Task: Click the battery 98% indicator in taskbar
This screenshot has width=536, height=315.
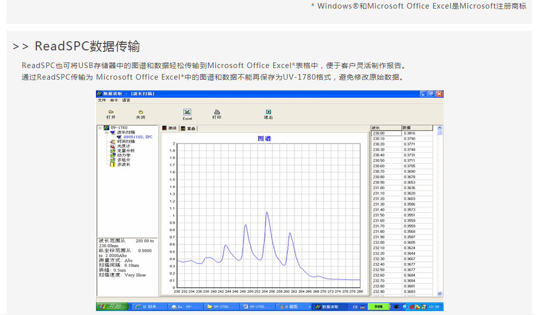Action: pyautogui.click(x=378, y=307)
